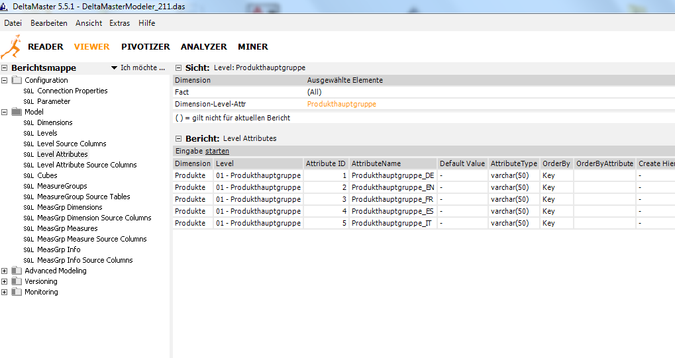Screen dimensions: 675x358
Task: Collapse the Sicht section
Action: tap(178, 67)
